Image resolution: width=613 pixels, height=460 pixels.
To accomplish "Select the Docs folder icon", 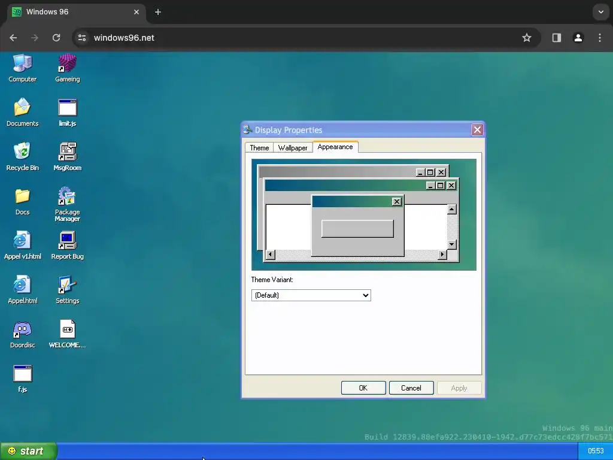I will tap(22, 201).
